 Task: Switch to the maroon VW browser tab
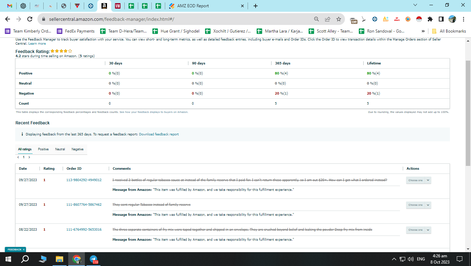point(117,6)
